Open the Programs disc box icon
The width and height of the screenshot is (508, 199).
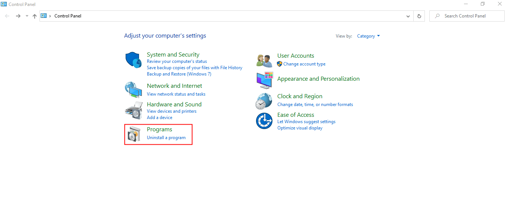(x=134, y=134)
